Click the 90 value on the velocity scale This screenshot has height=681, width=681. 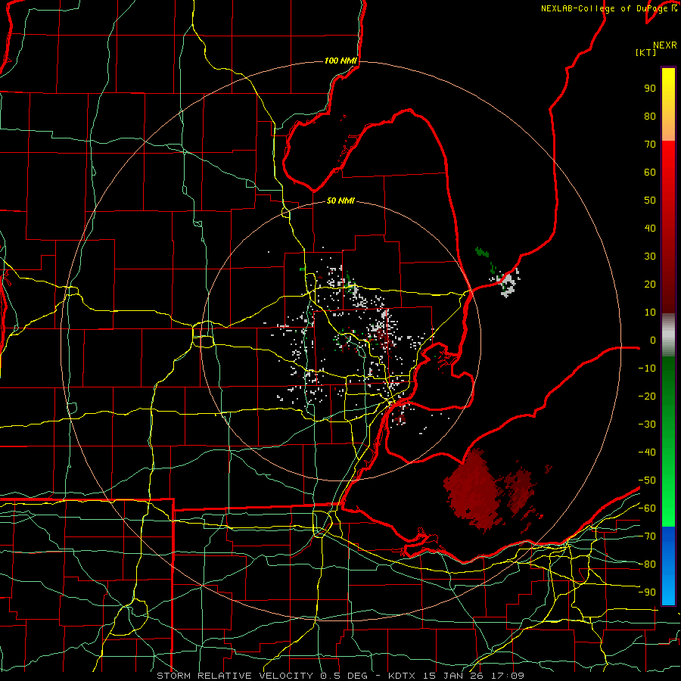click(x=650, y=89)
